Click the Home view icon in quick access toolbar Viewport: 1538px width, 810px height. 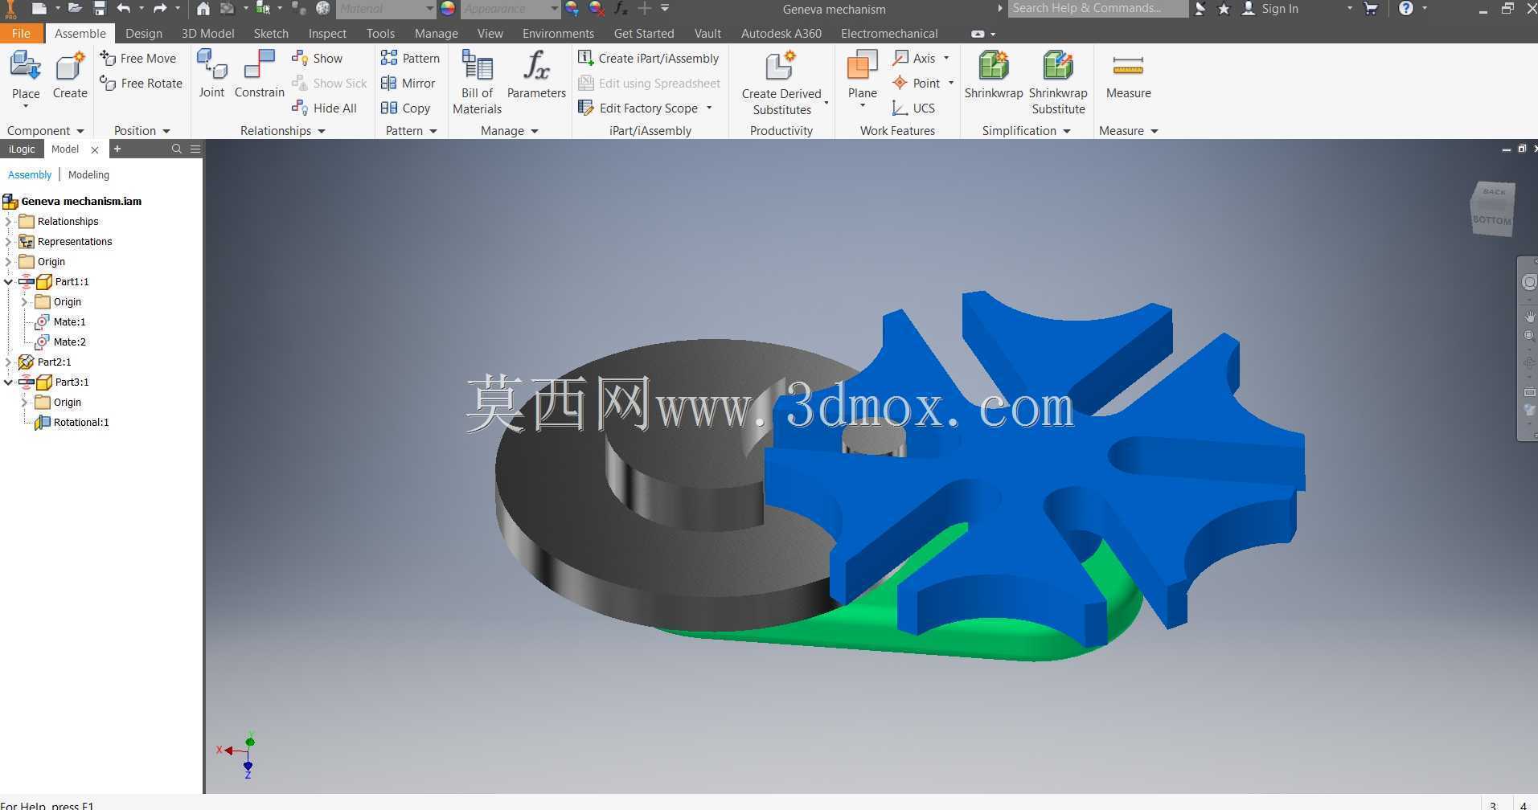203,9
